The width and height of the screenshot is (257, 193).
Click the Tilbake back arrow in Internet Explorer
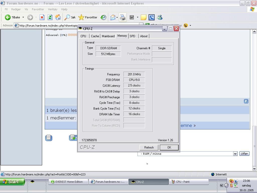pyautogui.click(x=8, y=17)
